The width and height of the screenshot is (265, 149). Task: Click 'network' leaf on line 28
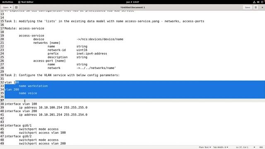coord(54,68)
